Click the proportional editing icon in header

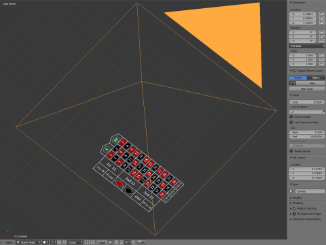click(116, 242)
